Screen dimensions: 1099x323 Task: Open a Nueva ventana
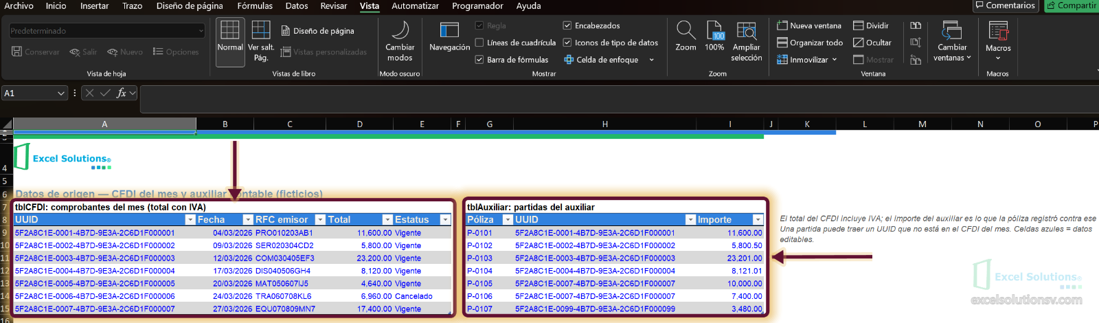809,25
